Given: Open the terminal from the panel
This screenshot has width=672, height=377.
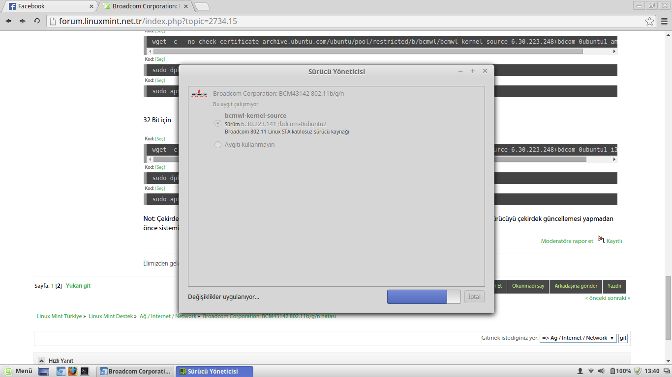Looking at the screenshot, I should 85,371.
